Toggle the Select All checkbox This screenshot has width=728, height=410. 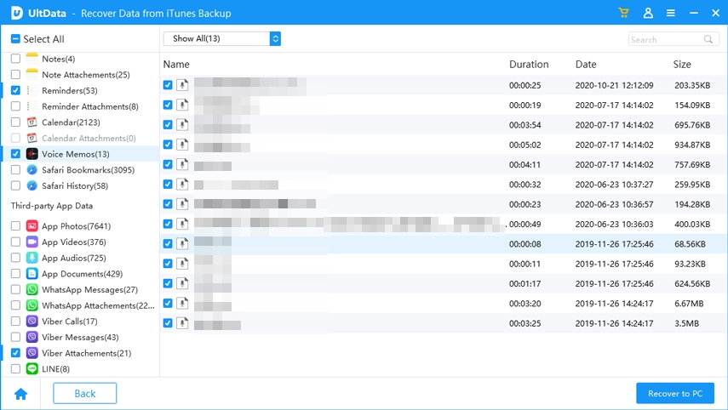click(15, 39)
